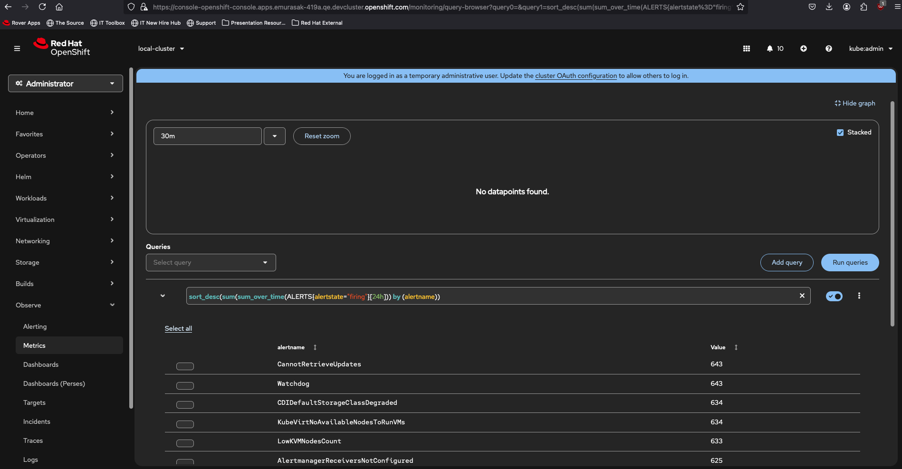Screen dimensions: 902x469
Task: Open Alerting in the Observe section
Action: pos(35,326)
